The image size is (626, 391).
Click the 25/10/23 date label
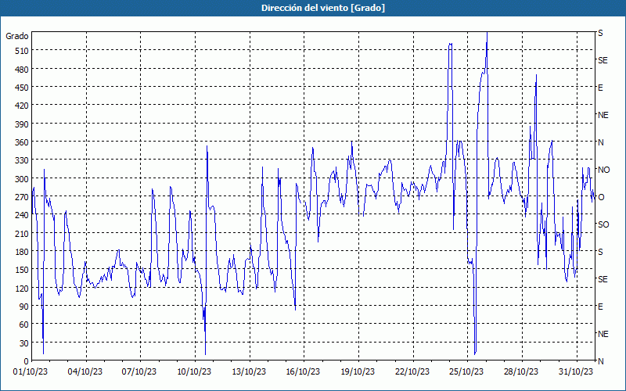point(466,372)
